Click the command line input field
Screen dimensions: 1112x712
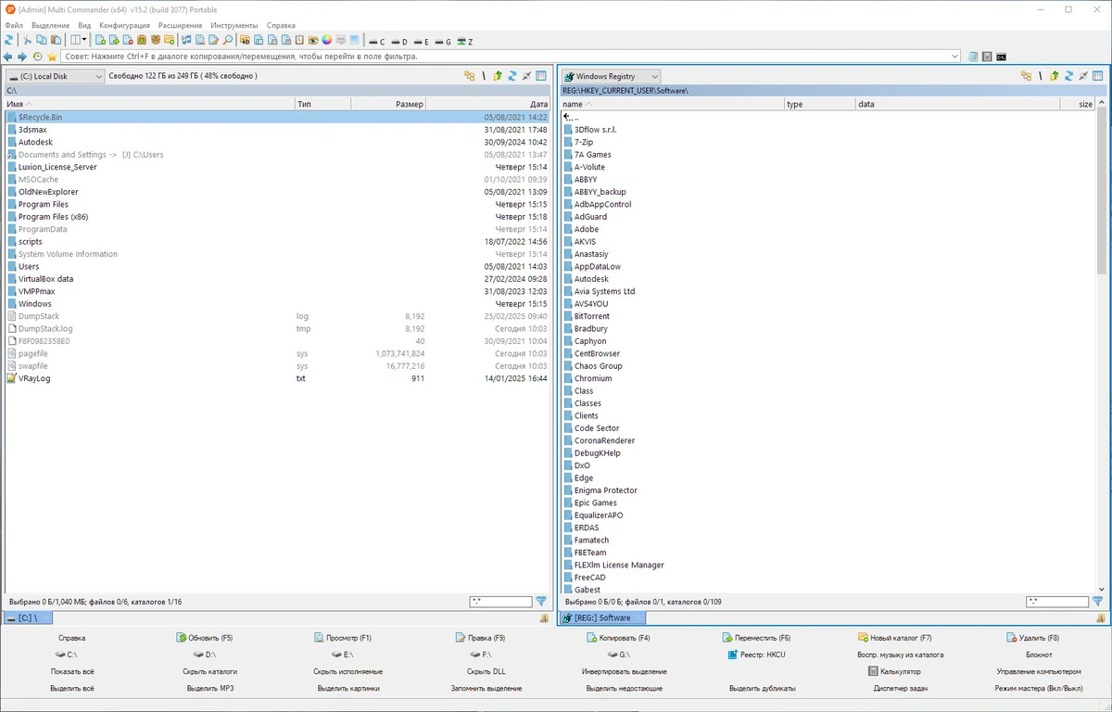point(505,57)
